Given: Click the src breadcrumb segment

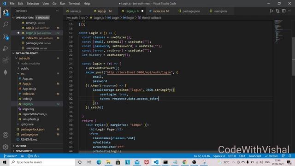Looking at the screenshot, I should [83, 18].
